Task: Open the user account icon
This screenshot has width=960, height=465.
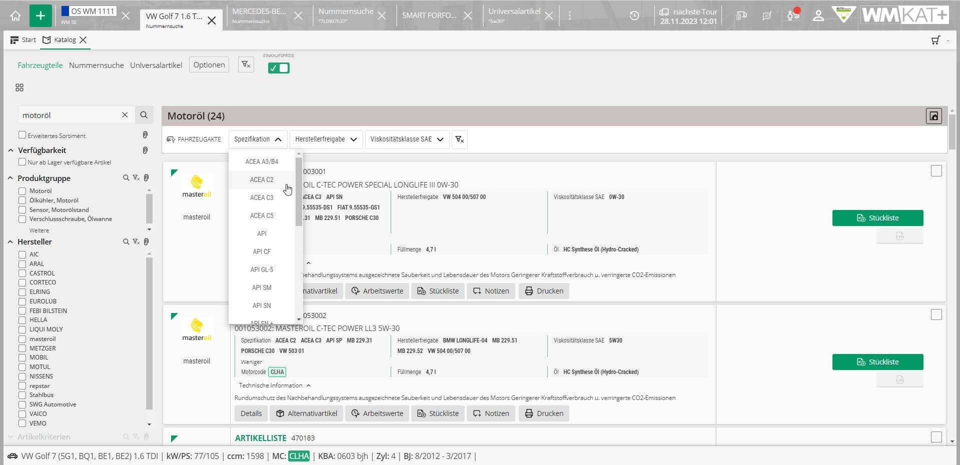Action: 818,15
